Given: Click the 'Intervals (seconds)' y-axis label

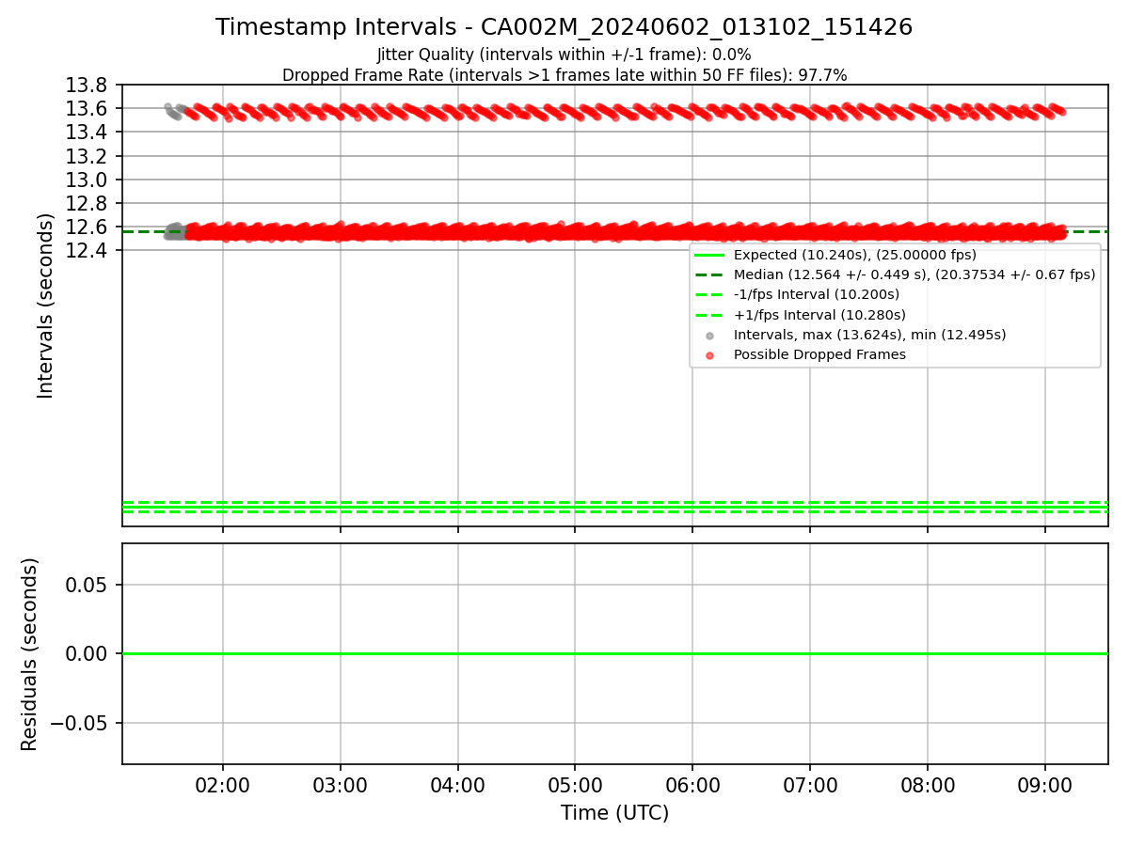Looking at the screenshot, I should click(x=45, y=305).
